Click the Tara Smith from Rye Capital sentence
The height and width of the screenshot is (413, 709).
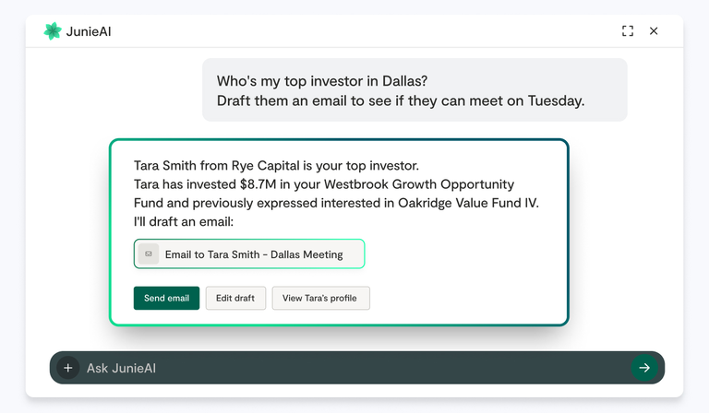[x=276, y=166]
